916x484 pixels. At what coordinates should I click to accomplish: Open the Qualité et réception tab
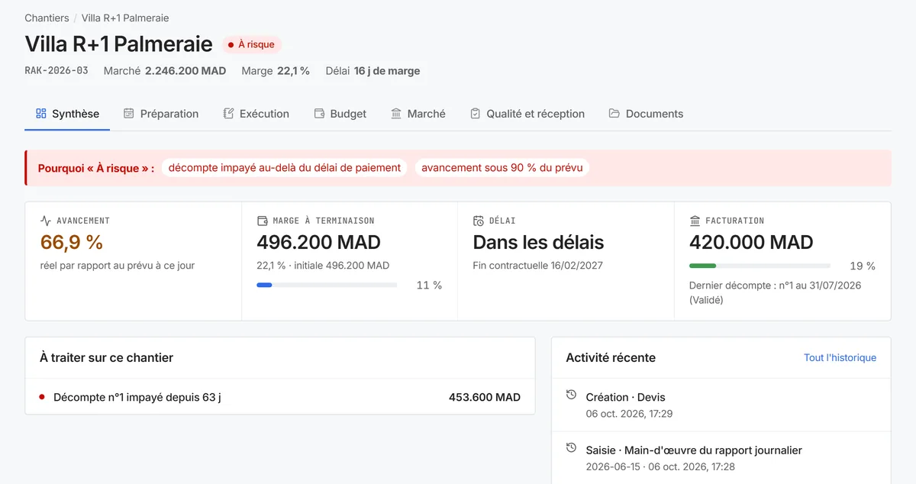527,114
